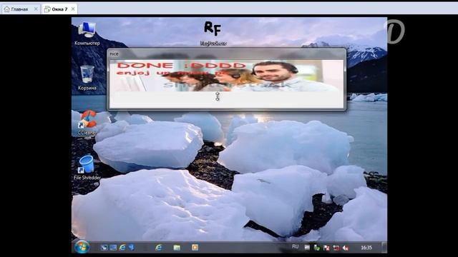Screen dimensions: 458x257
Task: Close the Окна 7 tab
Action: pyautogui.click(x=73, y=9)
